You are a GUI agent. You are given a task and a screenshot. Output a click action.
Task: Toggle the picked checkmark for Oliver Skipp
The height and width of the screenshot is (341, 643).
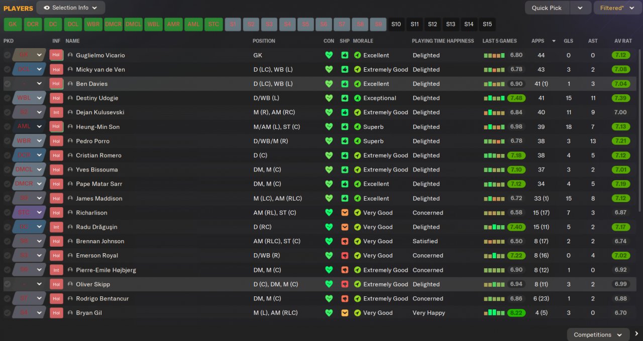click(7, 284)
